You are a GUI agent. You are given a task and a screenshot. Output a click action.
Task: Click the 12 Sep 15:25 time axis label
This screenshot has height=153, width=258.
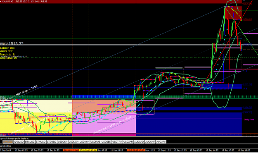pos(228,150)
